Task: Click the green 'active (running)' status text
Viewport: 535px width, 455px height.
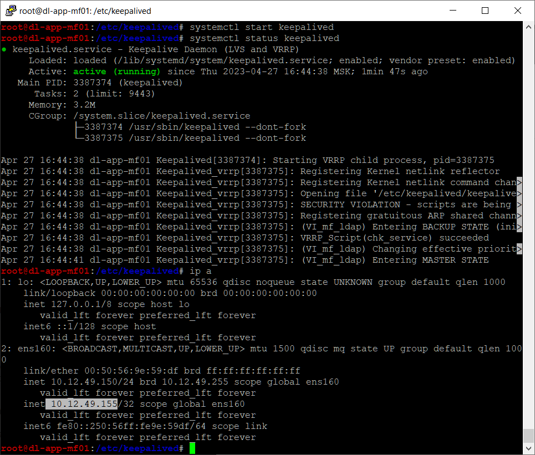Action: click(x=116, y=71)
